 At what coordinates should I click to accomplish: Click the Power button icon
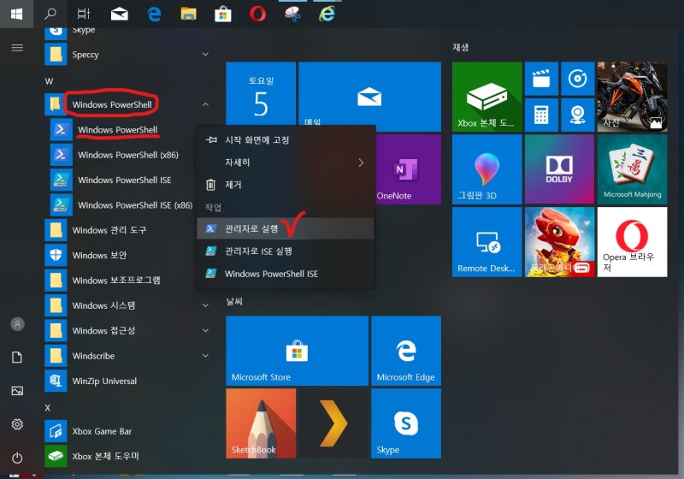click(17, 458)
